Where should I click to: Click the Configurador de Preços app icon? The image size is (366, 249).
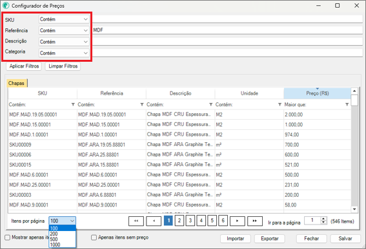point(6,6)
